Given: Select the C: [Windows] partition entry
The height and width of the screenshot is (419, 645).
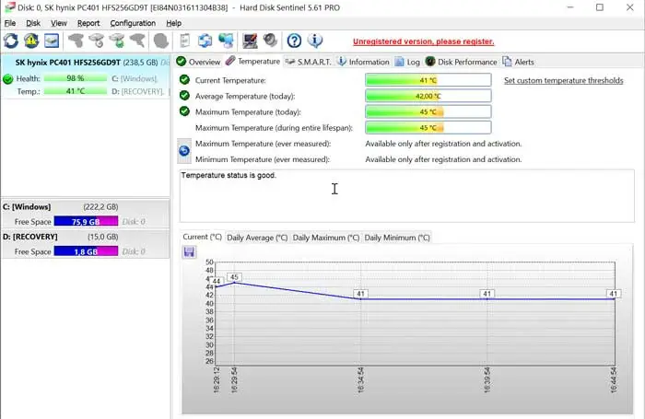Looking at the screenshot, I should (85, 214).
